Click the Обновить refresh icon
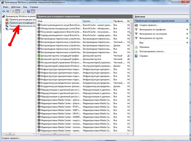191x141 pixels. (136, 47)
